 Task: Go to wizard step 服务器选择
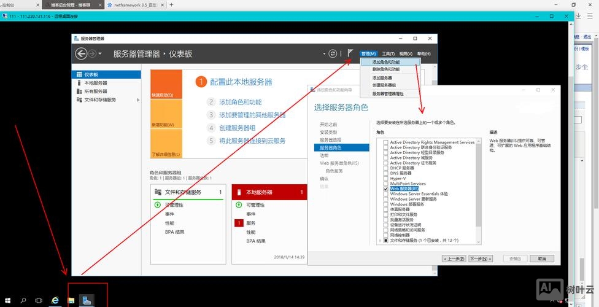pyautogui.click(x=331, y=140)
